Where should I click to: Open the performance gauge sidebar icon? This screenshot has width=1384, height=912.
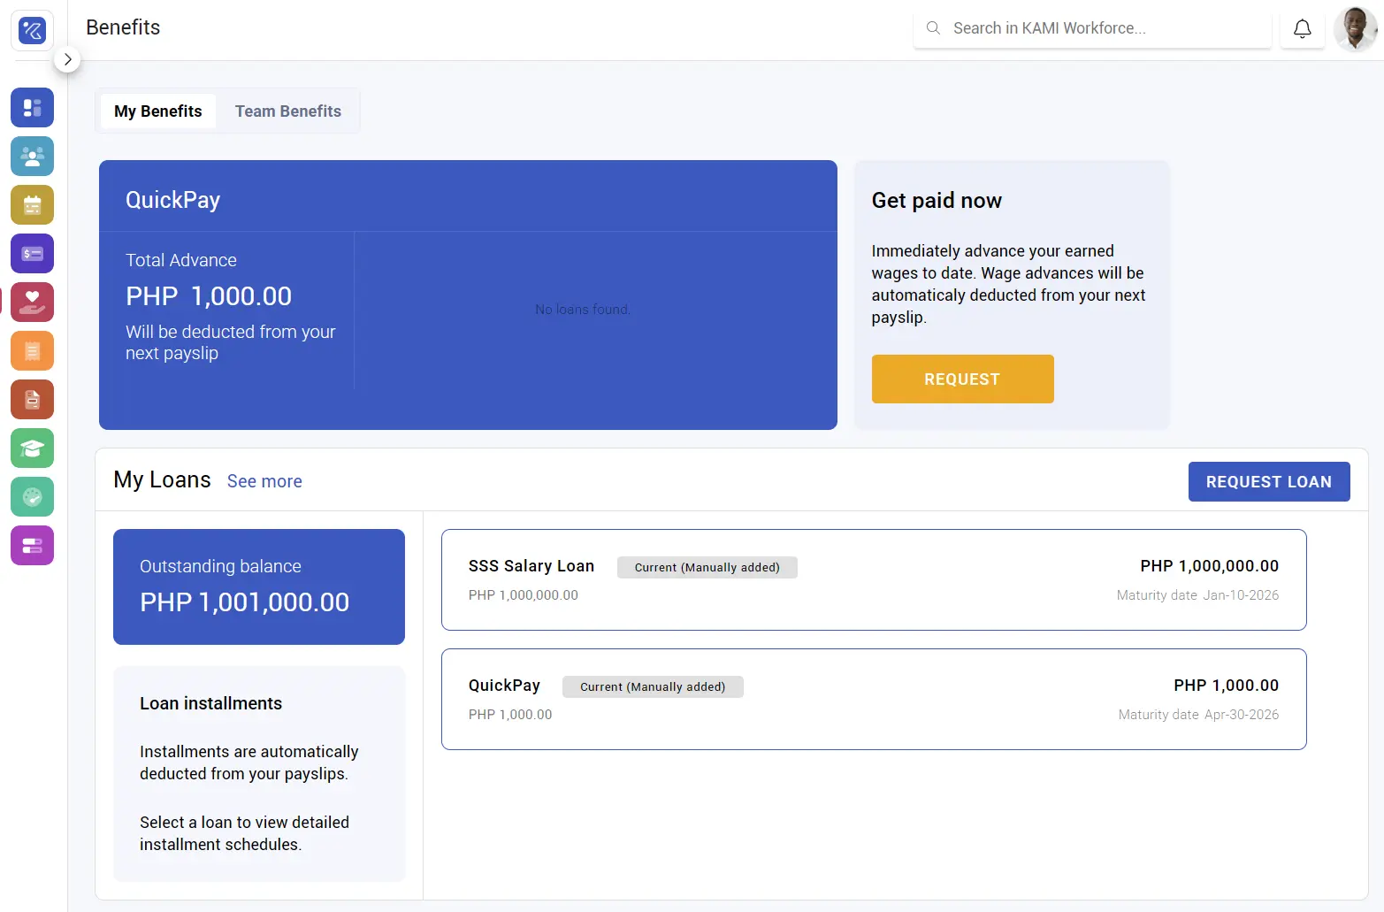click(32, 497)
